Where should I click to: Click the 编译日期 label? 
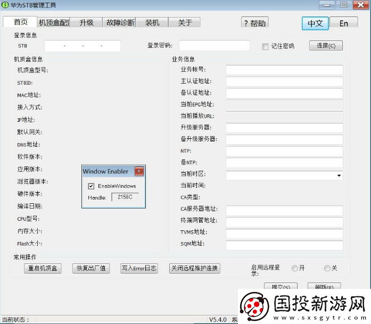click(x=30, y=206)
